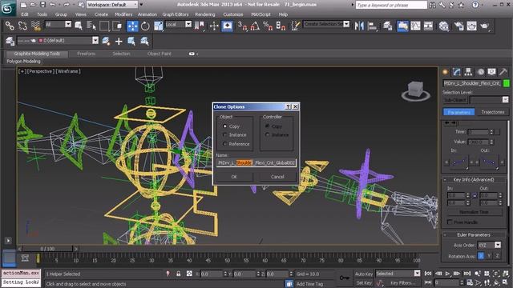Toggle the Percent Snap icon
Viewport: 513px width, 288px height.
[x=268, y=26]
